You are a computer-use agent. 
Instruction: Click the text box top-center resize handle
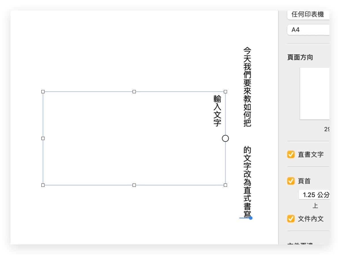(134, 92)
